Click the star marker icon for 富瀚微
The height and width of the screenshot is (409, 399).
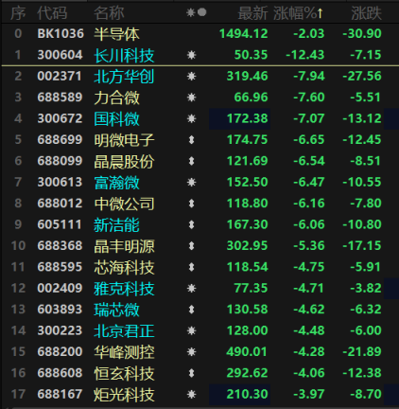[191, 183]
